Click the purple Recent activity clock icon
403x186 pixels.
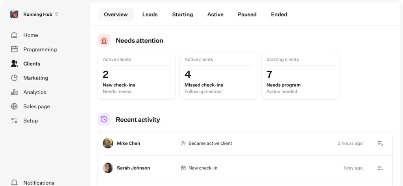tap(104, 119)
